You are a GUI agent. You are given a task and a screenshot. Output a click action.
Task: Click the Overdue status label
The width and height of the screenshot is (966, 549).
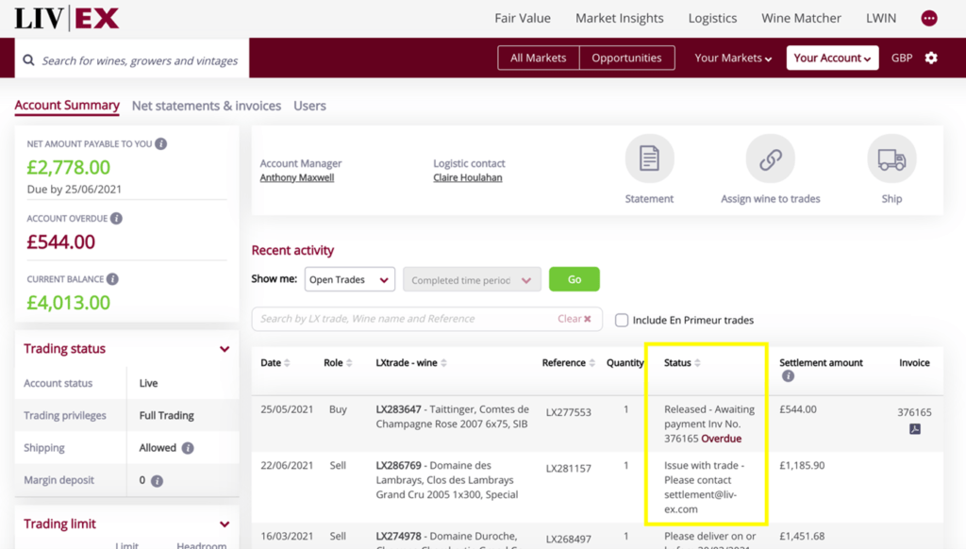[722, 439]
